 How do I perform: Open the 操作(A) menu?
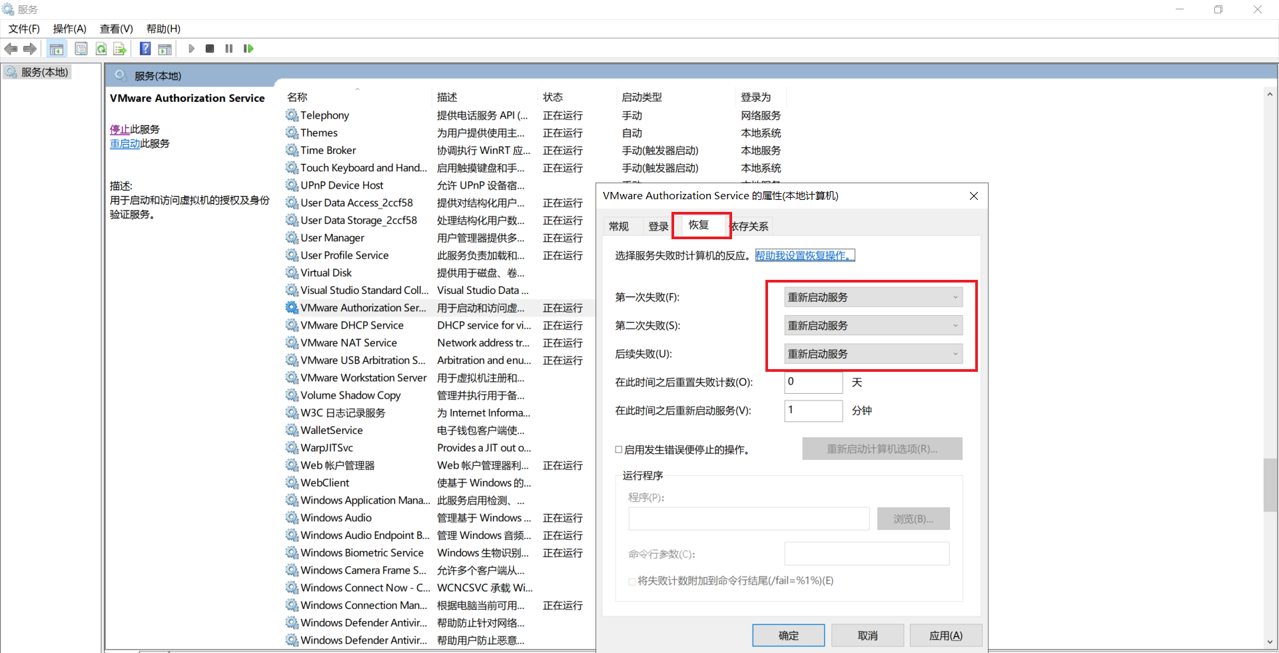click(70, 29)
